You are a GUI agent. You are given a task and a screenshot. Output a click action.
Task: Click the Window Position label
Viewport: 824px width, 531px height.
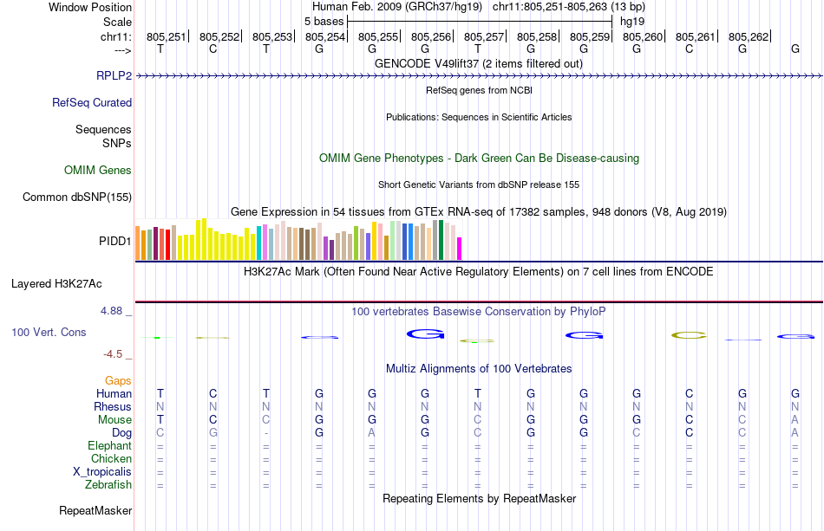[x=90, y=7]
